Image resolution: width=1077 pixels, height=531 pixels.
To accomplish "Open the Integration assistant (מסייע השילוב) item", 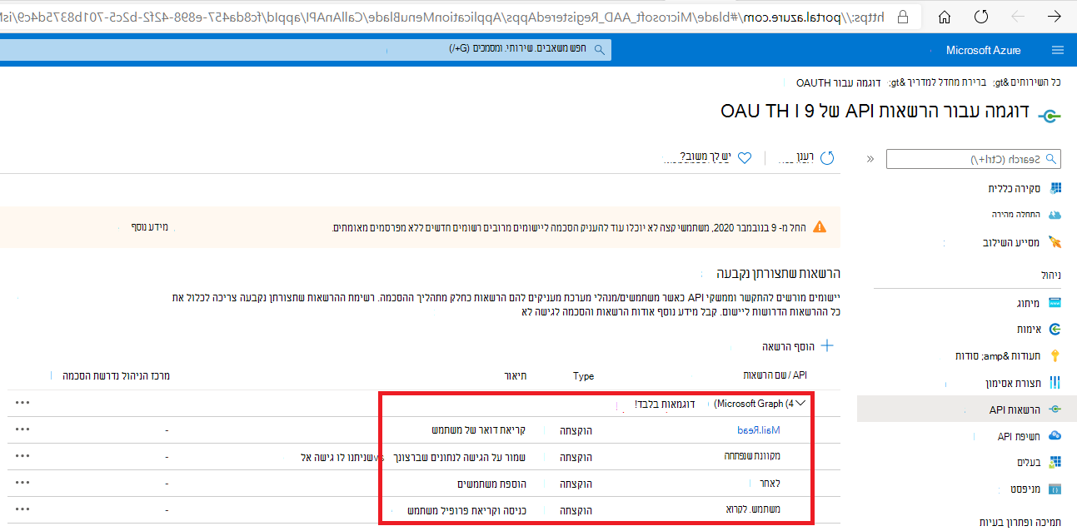I will tap(1012, 243).
